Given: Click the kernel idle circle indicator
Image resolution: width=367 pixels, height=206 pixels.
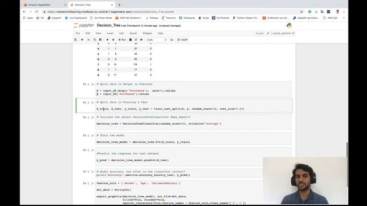Looking at the screenshot, I should pos(293,33).
